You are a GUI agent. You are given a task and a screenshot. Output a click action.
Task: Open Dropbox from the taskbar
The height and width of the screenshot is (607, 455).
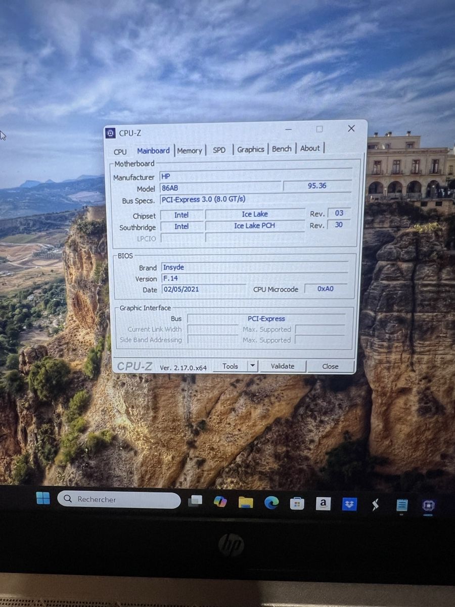349,504
